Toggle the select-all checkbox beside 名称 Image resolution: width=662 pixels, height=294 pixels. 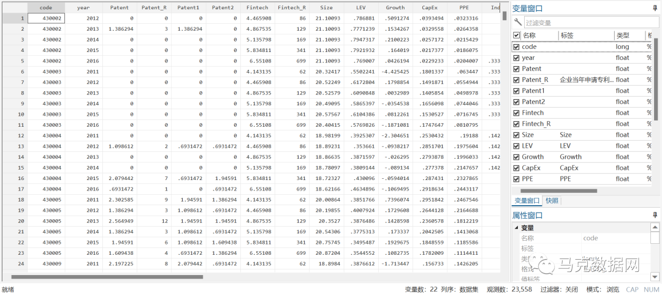click(516, 36)
